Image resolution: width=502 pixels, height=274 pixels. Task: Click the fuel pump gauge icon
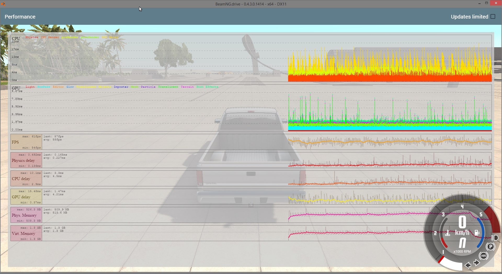477,233
